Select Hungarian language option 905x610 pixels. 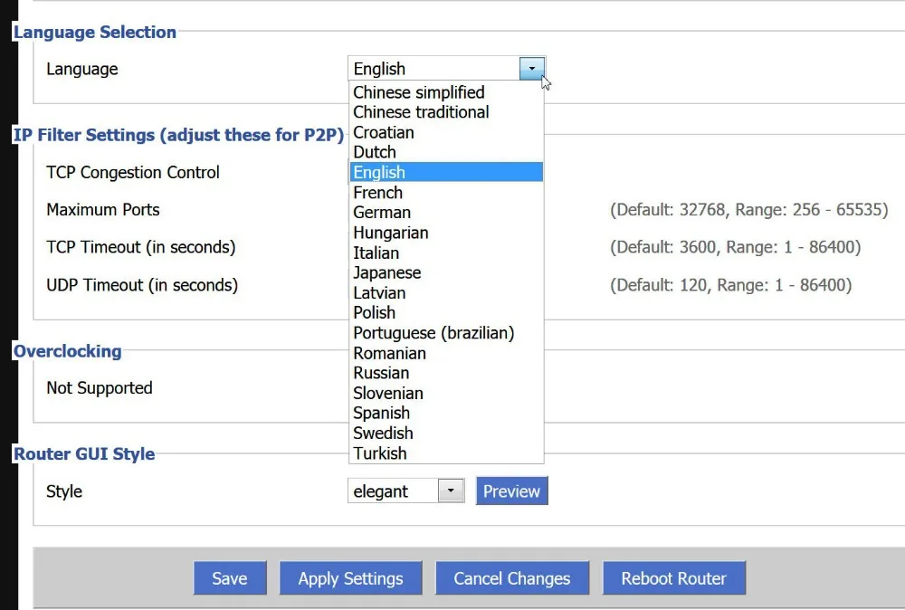tap(446, 233)
